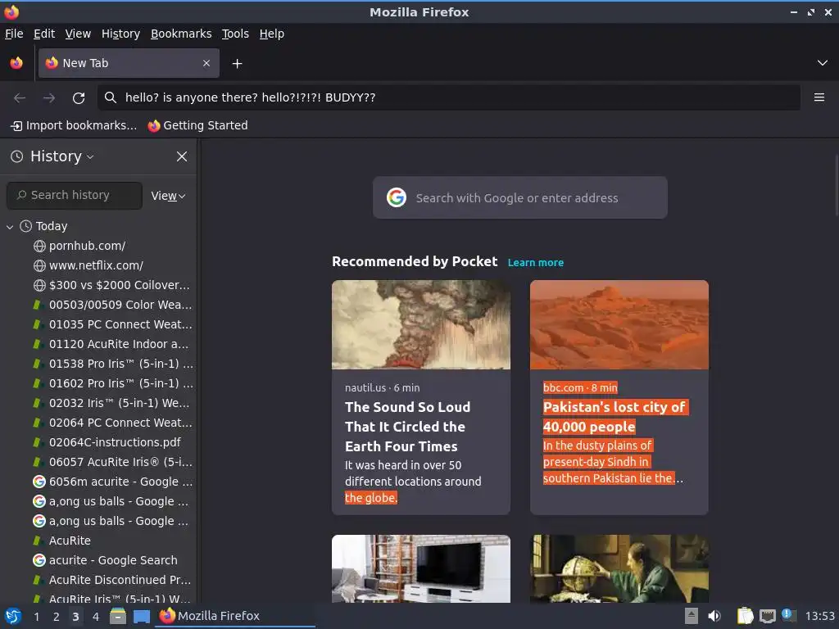Reload the current page
Image resolution: width=839 pixels, height=629 pixels.
tap(79, 98)
